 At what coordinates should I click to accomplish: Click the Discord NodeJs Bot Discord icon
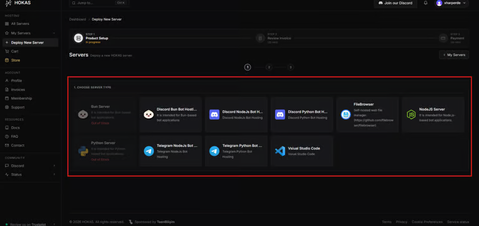[x=215, y=115]
